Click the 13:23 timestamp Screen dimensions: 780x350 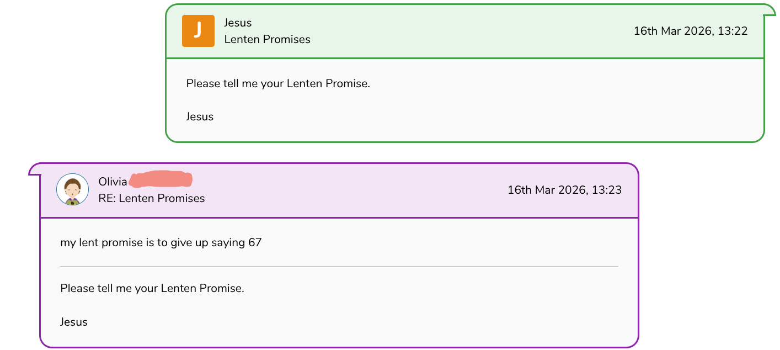564,190
